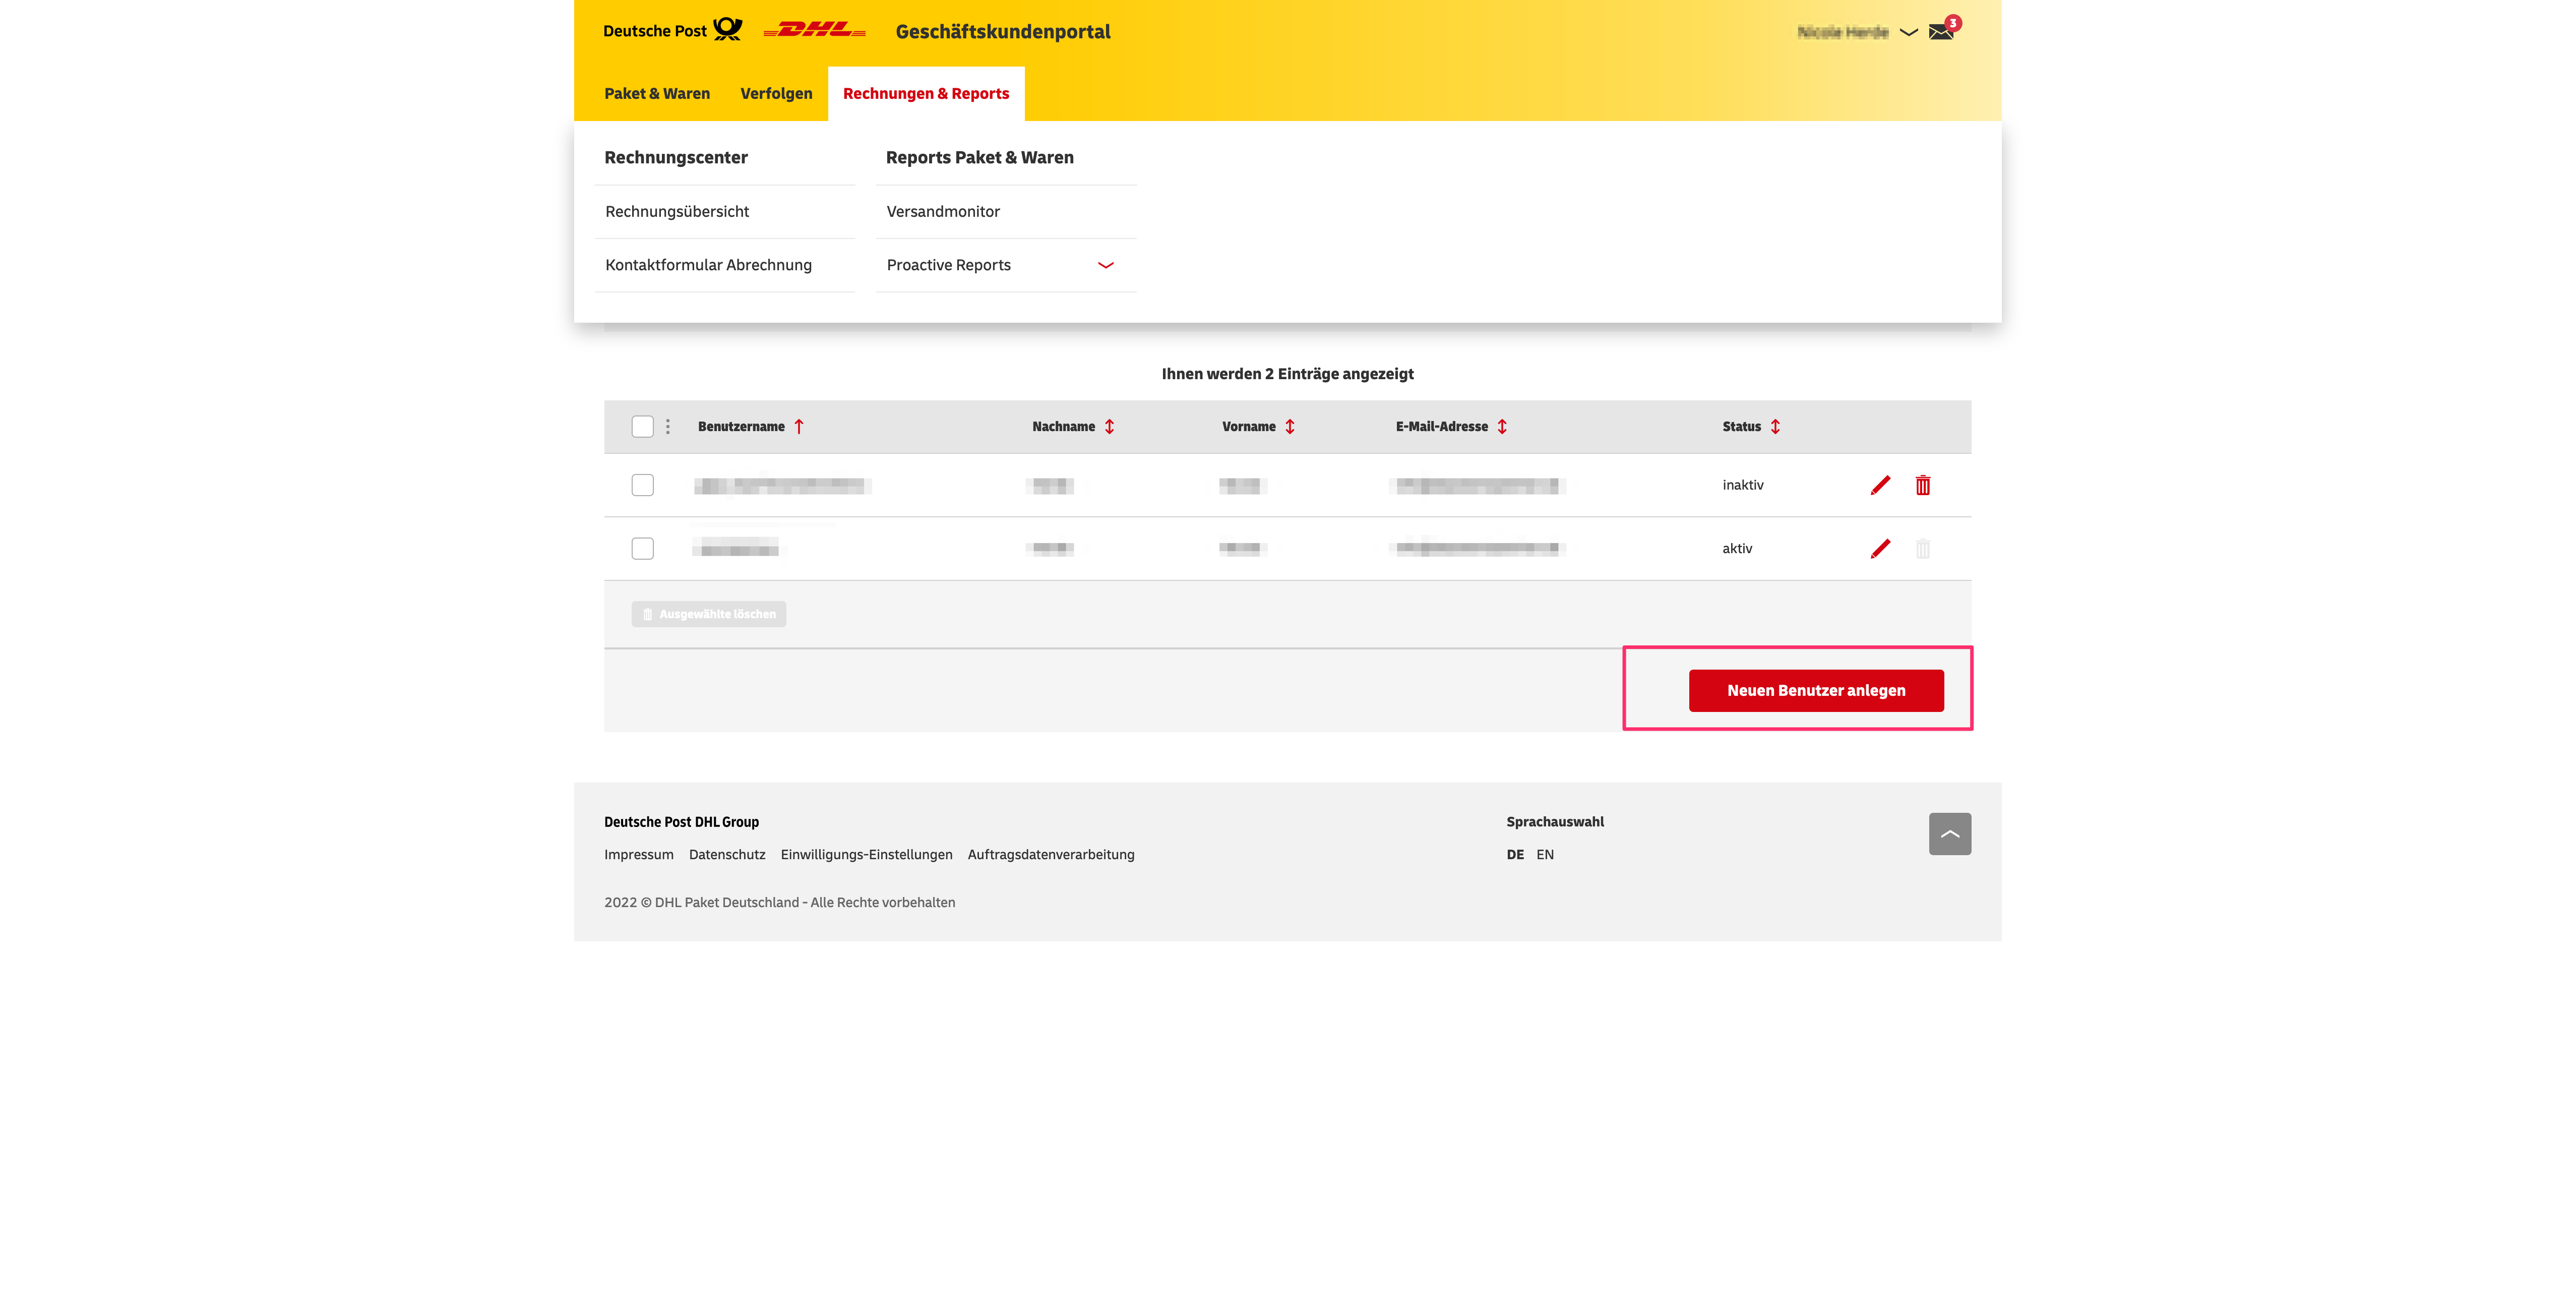This screenshot has width=2576, height=1313.
Task: Click the scroll-to-top arrow button
Action: tap(1949, 833)
